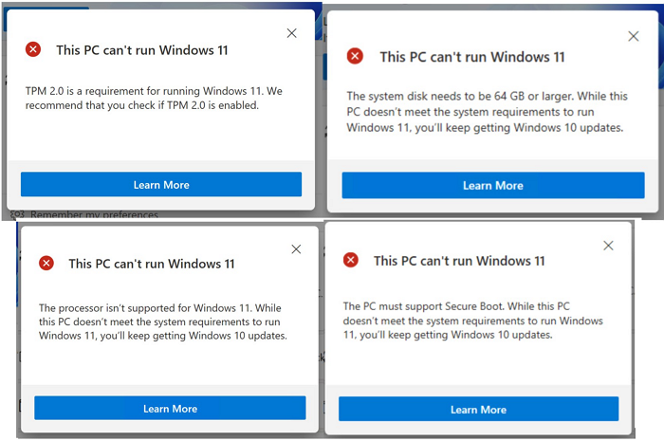This screenshot has width=664, height=441.
Task: Click the title of the TPM 2.0 dialog
Action: [142, 50]
